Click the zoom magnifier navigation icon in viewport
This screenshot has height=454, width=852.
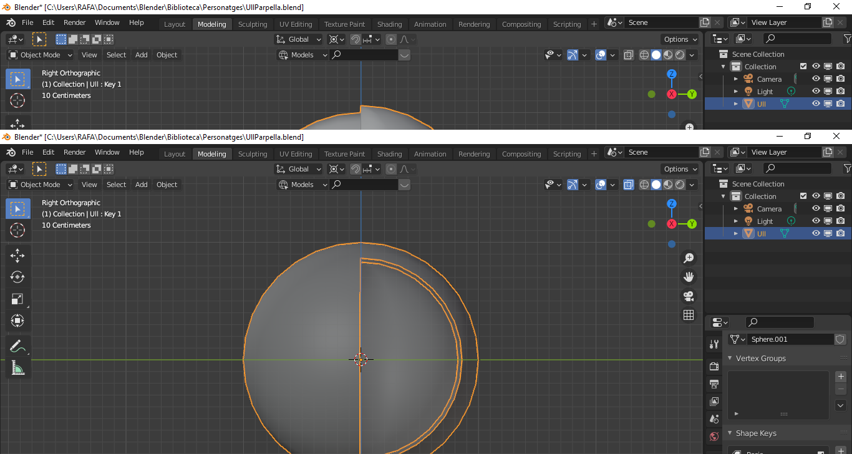tap(689, 258)
